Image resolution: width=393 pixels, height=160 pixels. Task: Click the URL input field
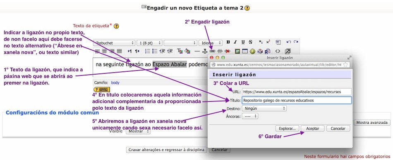297,92
